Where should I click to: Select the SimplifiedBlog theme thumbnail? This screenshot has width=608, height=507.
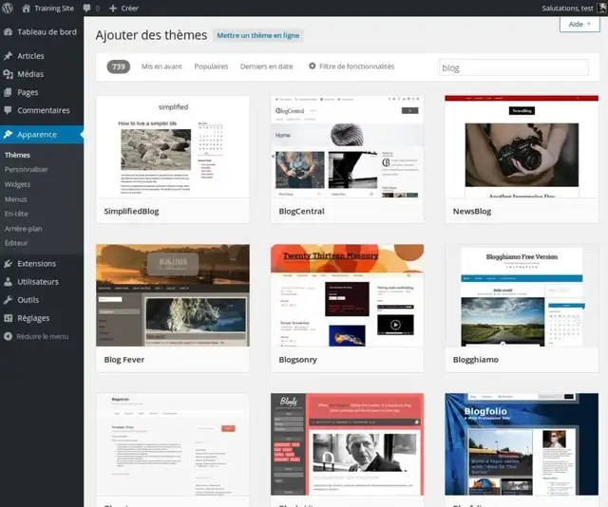pos(173,147)
